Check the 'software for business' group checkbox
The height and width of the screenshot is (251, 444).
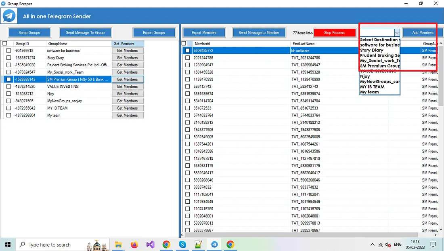pyautogui.click(x=9, y=51)
